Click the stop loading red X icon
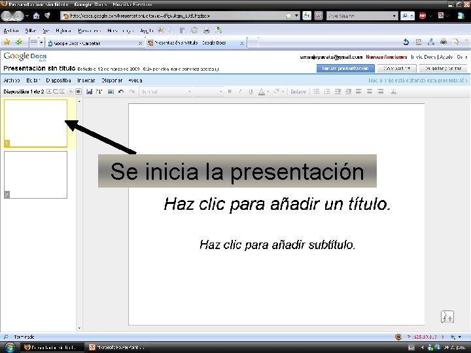 (x=318, y=16)
